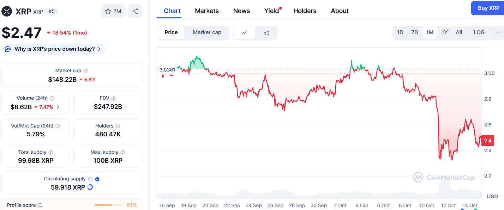Click the Profile score info icon
This screenshot has height=210, width=504.
tap(40, 205)
